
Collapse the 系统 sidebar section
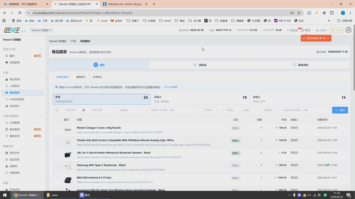(x=41, y=183)
